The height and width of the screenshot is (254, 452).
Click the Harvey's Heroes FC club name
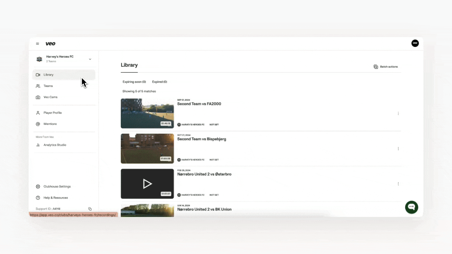click(60, 57)
